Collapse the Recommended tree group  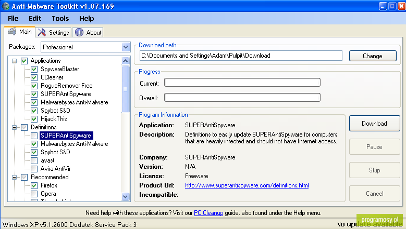click(15, 177)
